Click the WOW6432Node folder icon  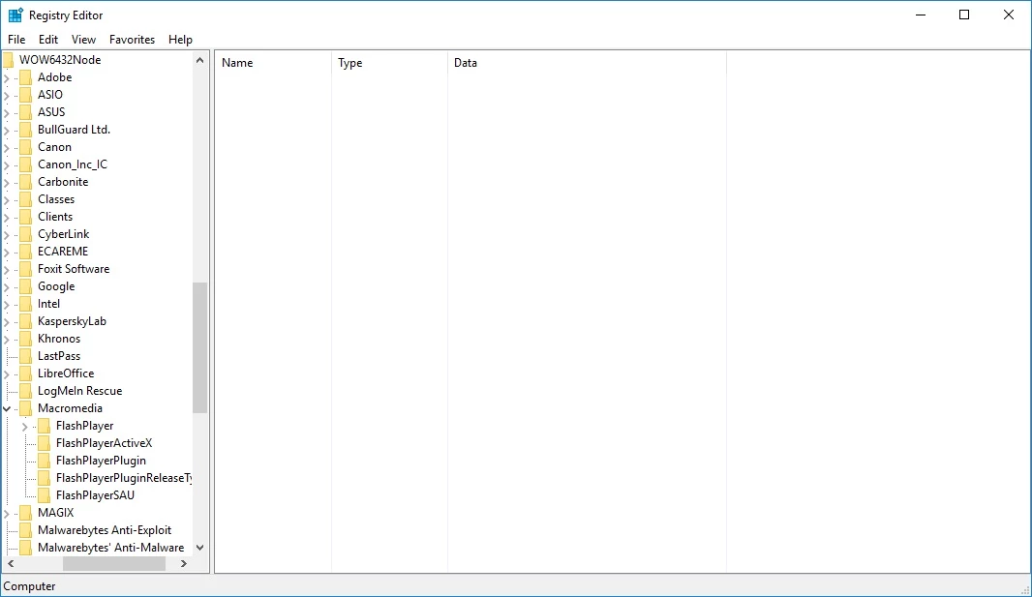[x=8, y=60]
